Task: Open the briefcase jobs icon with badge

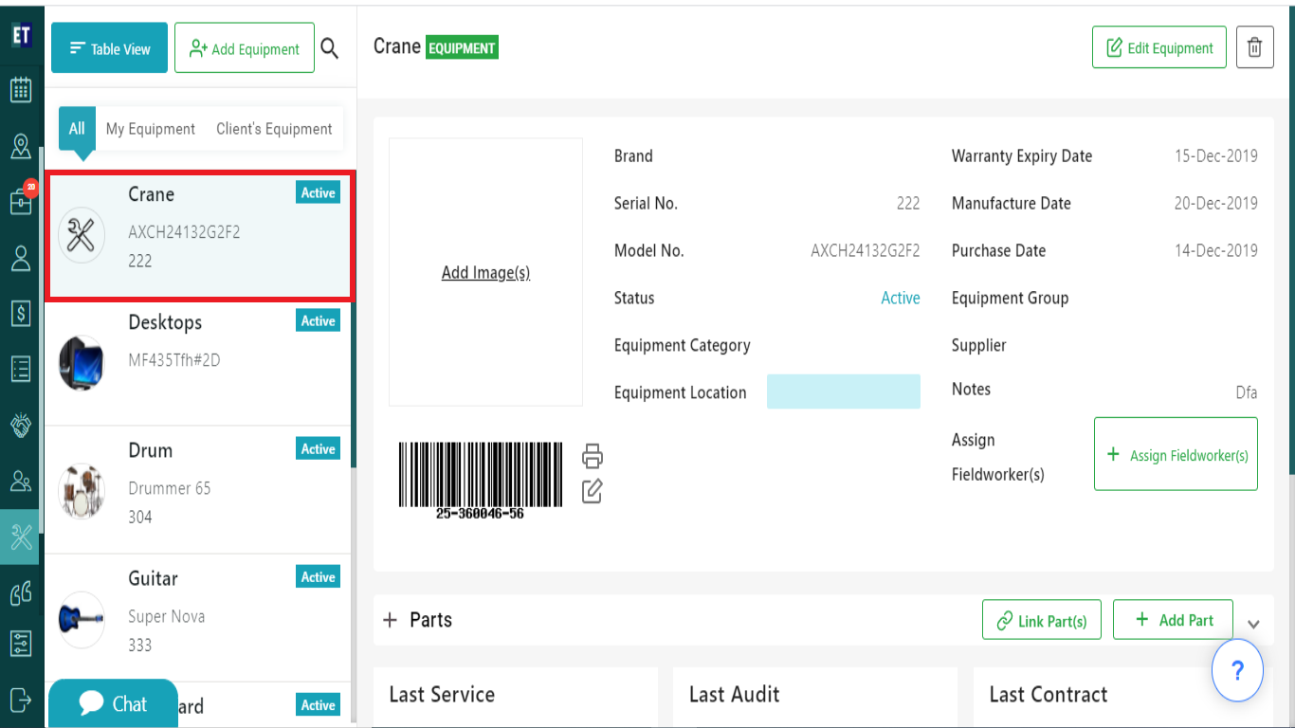Action: [x=21, y=201]
